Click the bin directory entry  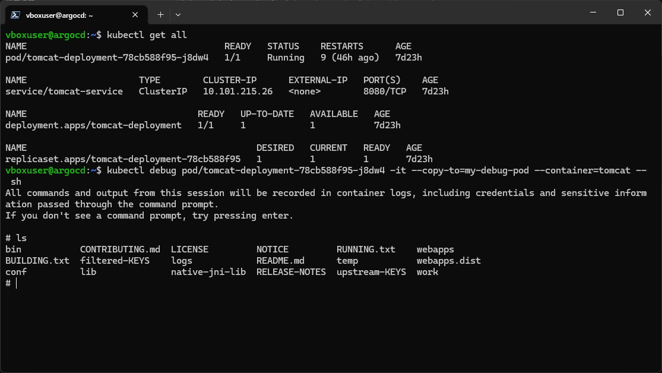[13, 249]
